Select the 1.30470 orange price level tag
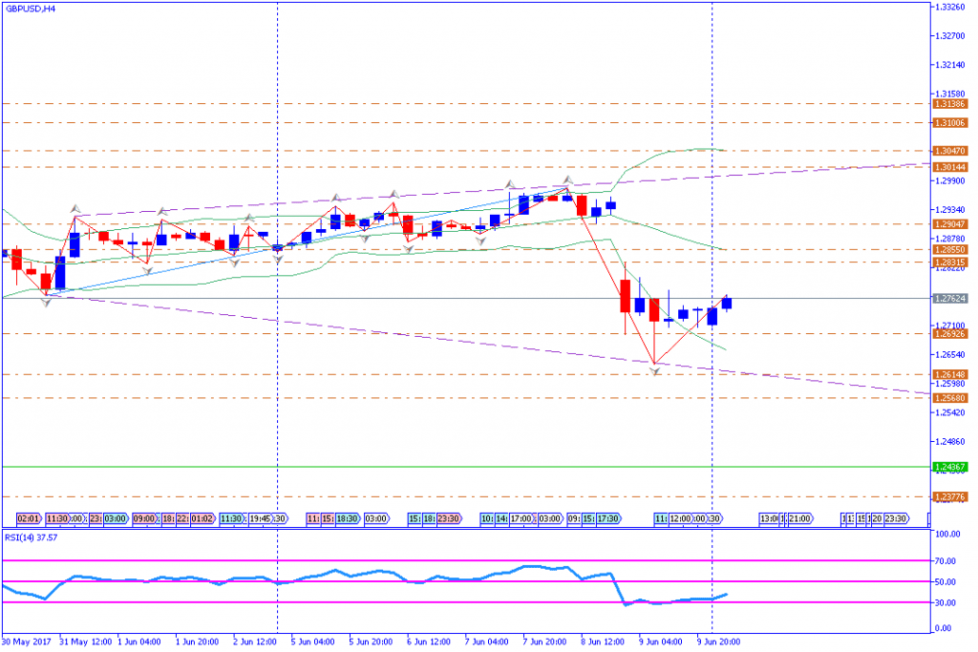The image size is (978, 652). click(x=950, y=151)
